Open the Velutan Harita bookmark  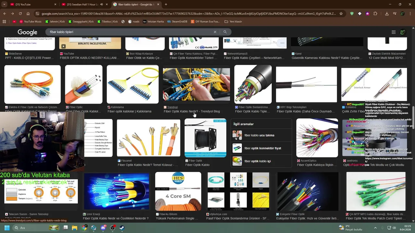click(x=153, y=21)
